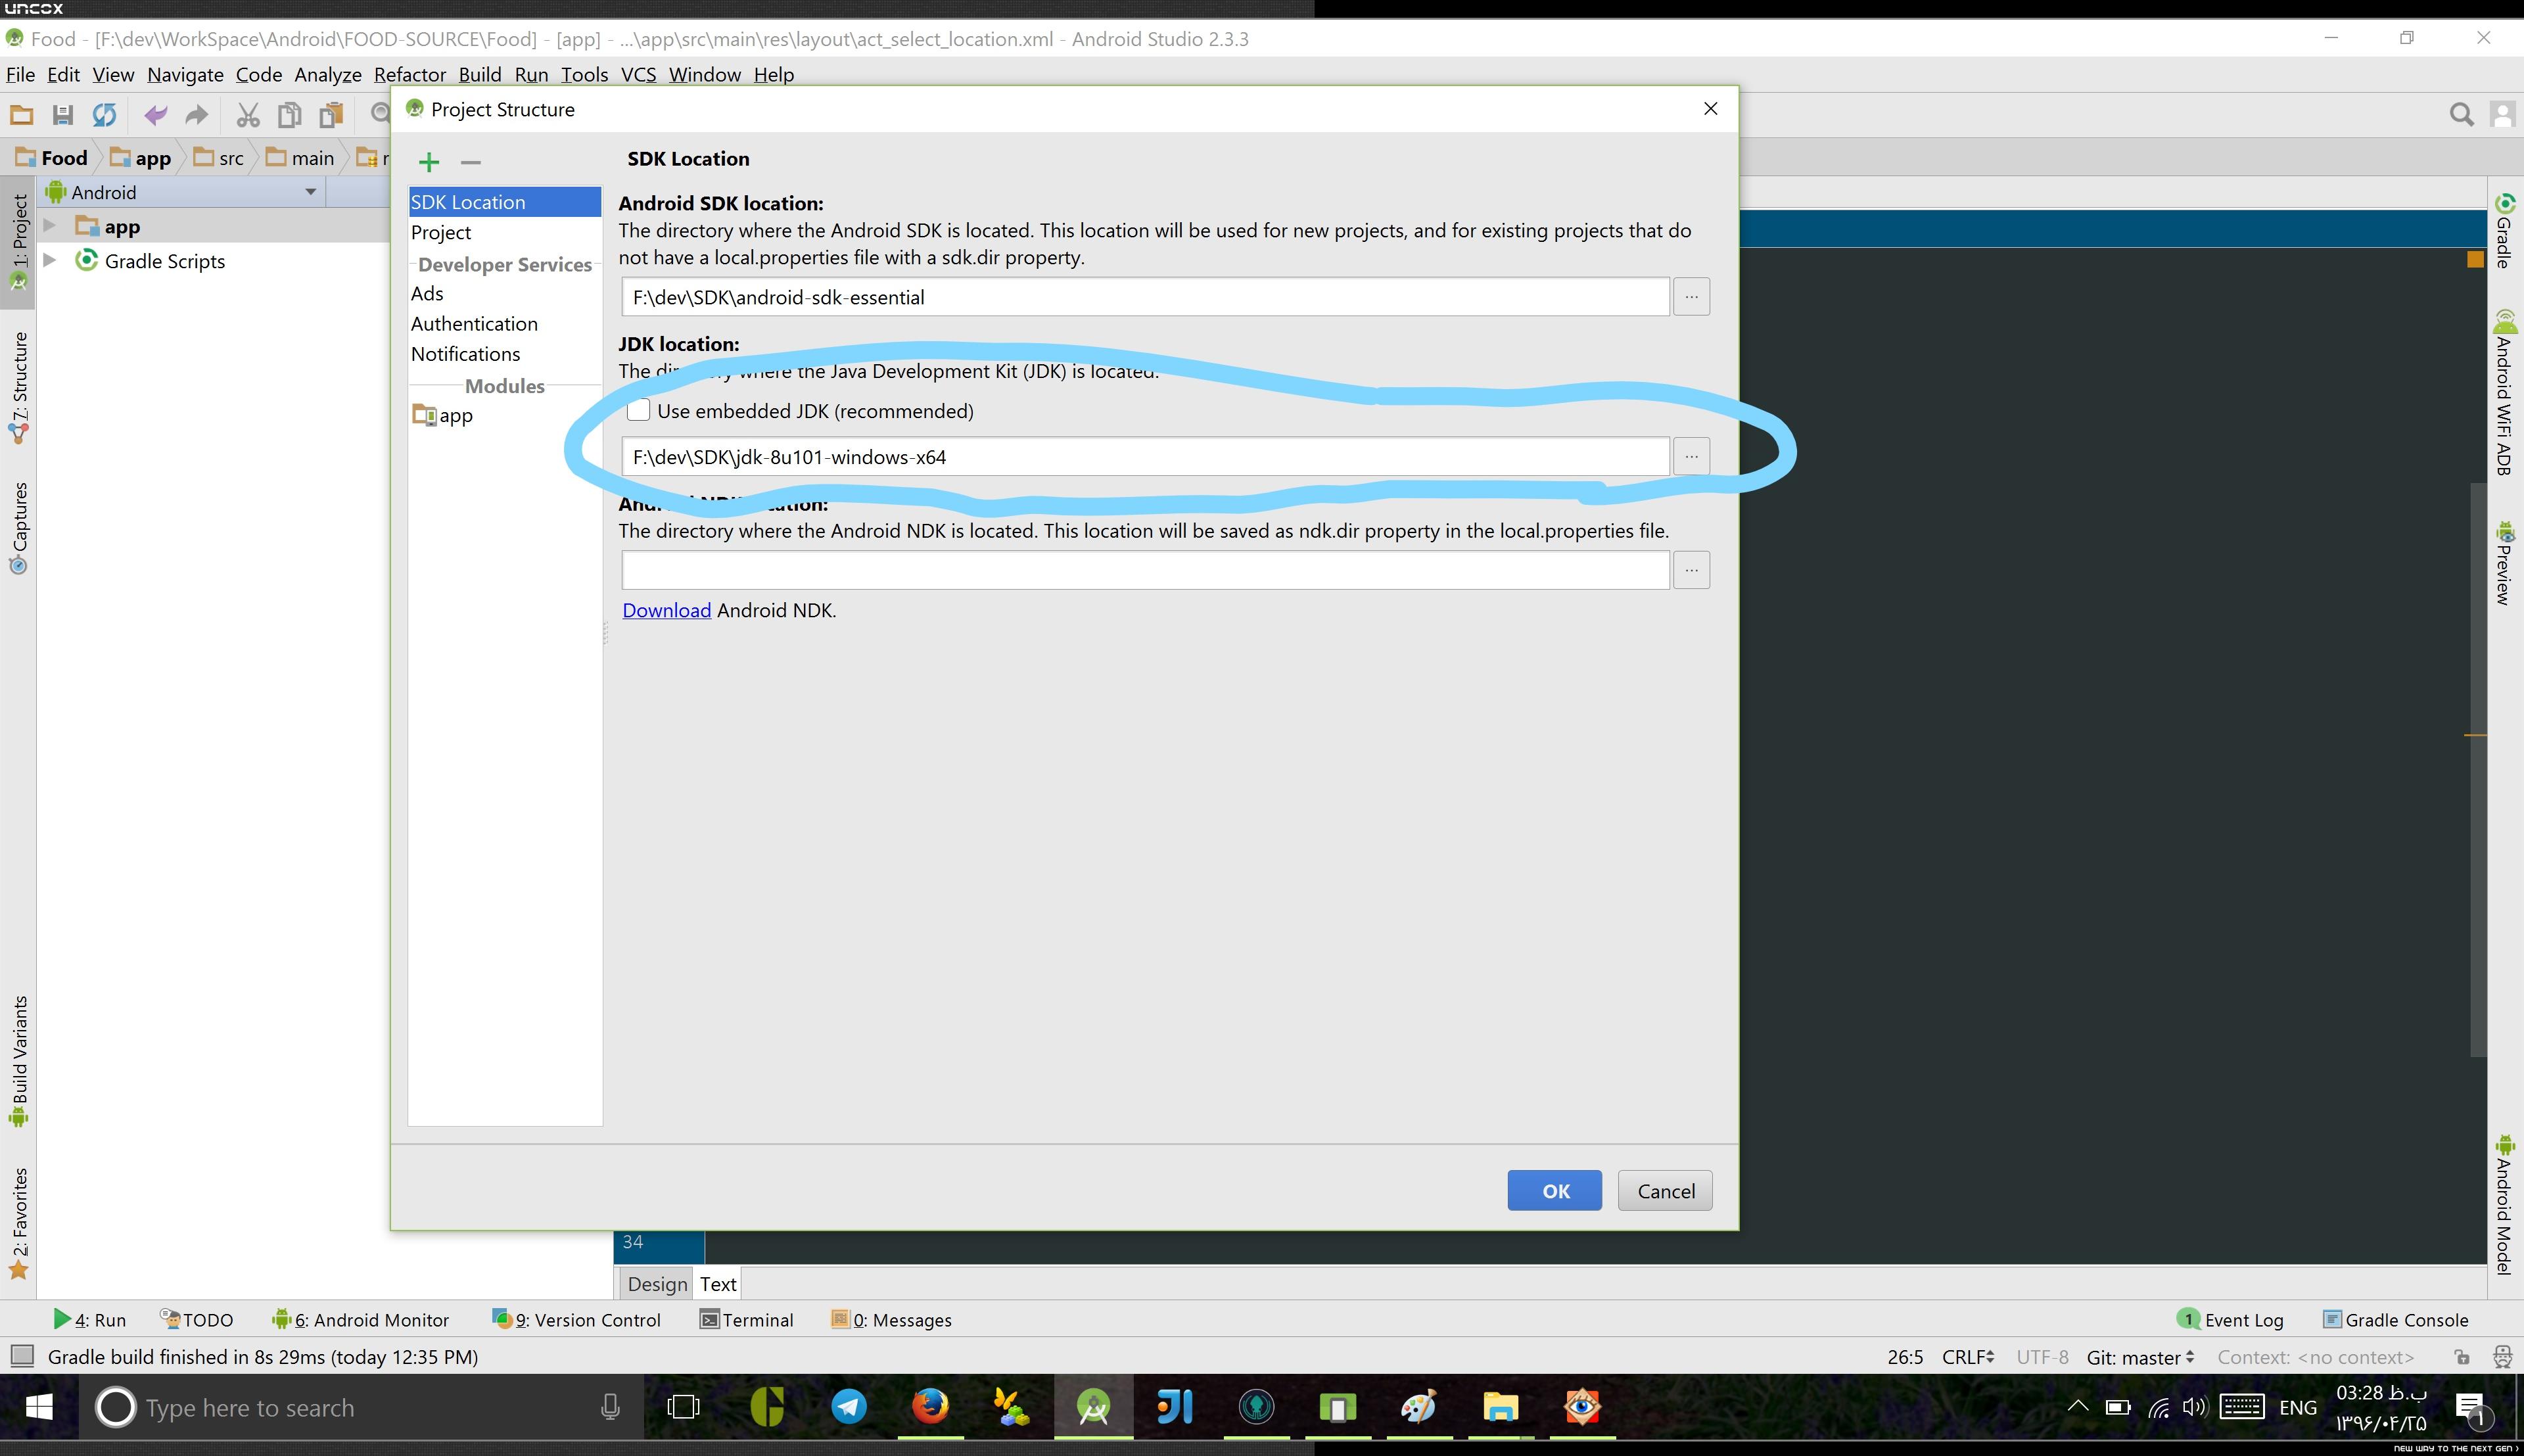Screen dimensions: 2524x1456
Task: Click the lock read-only status icon
Action: [x=2461, y=1357]
